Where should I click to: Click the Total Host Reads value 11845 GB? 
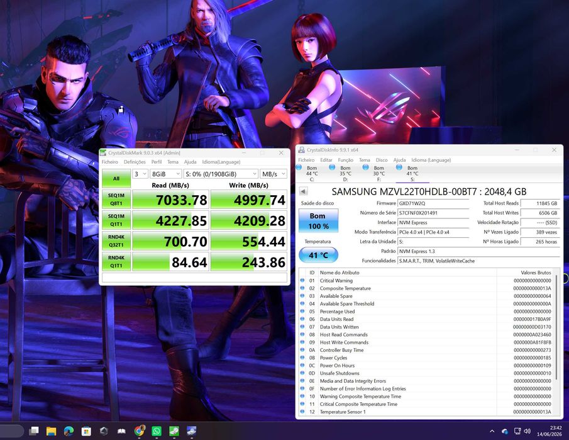(540, 203)
